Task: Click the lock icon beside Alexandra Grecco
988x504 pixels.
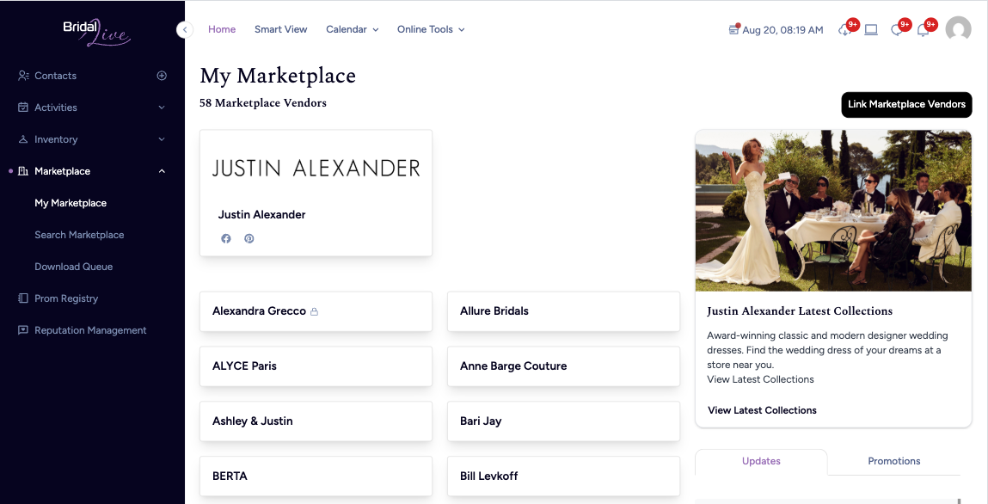Action: coord(315,311)
